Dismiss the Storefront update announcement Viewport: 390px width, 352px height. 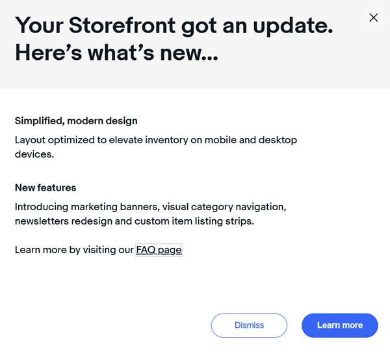point(249,325)
